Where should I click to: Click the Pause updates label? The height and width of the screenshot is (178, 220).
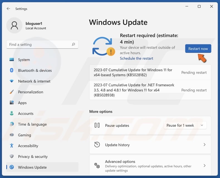pos(117,125)
